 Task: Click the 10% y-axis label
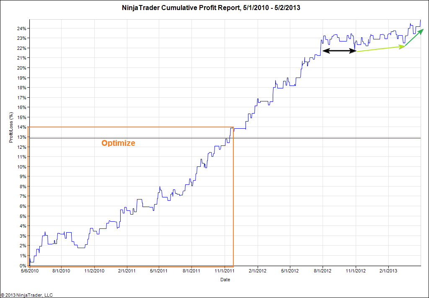[x=22, y=167]
